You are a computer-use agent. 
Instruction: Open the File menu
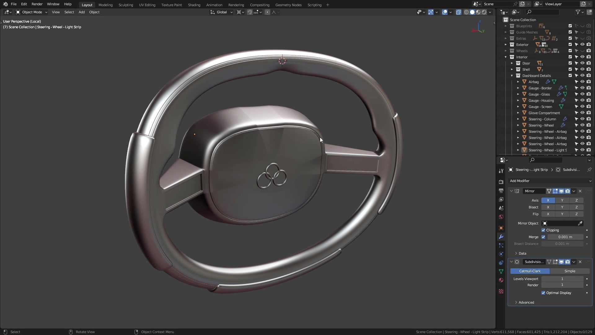[14, 4]
